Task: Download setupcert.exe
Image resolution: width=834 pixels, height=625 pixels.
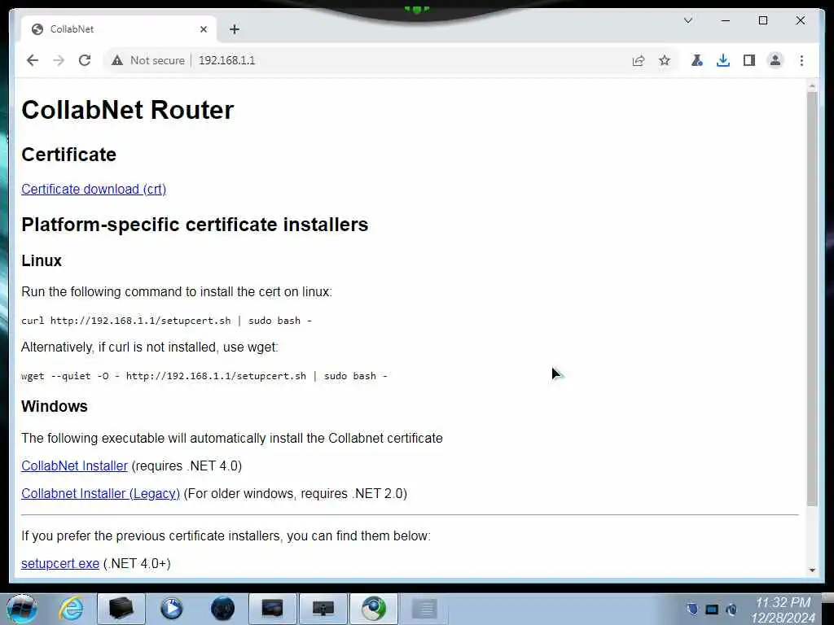Action: click(60, 563)
